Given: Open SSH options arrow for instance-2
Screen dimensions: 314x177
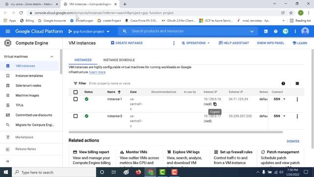Looking at the screenshot, I should (284, 116).
